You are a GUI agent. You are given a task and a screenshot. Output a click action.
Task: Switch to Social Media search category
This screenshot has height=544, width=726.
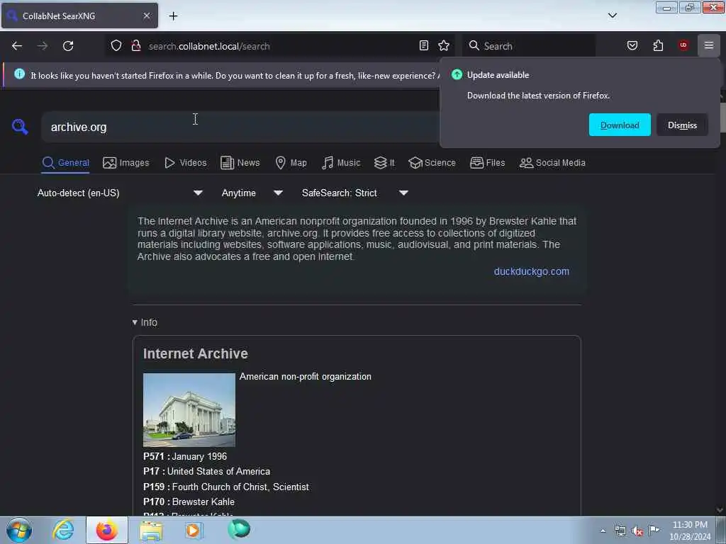(552, 163)
